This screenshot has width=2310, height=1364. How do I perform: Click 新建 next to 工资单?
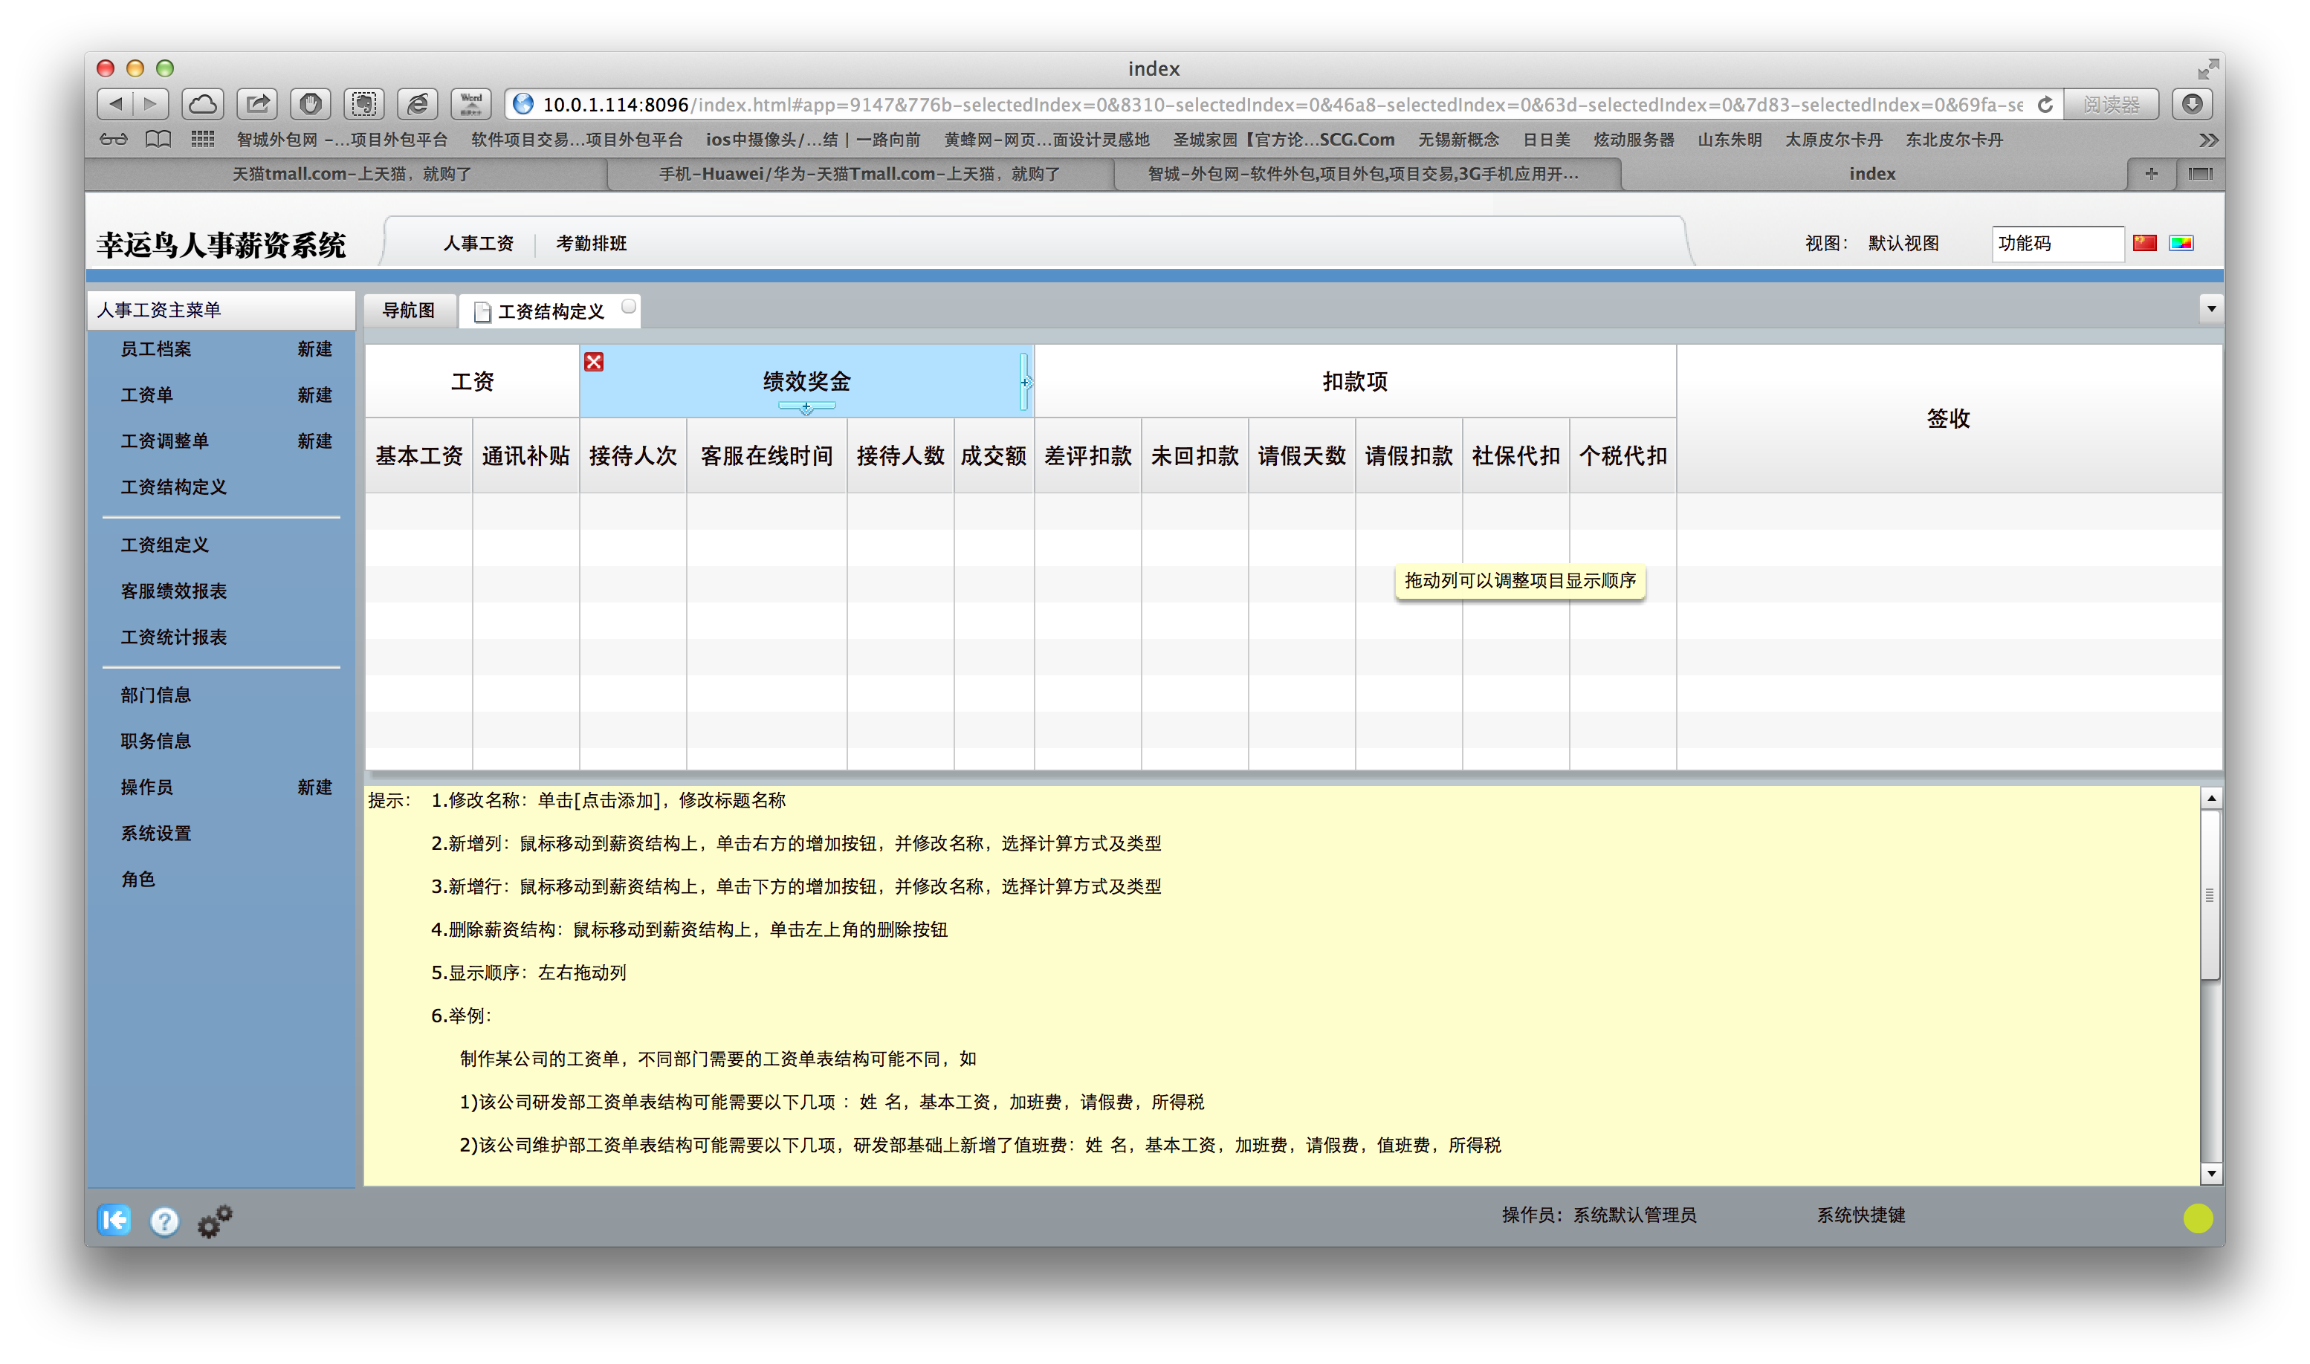[x=314, y=394]
